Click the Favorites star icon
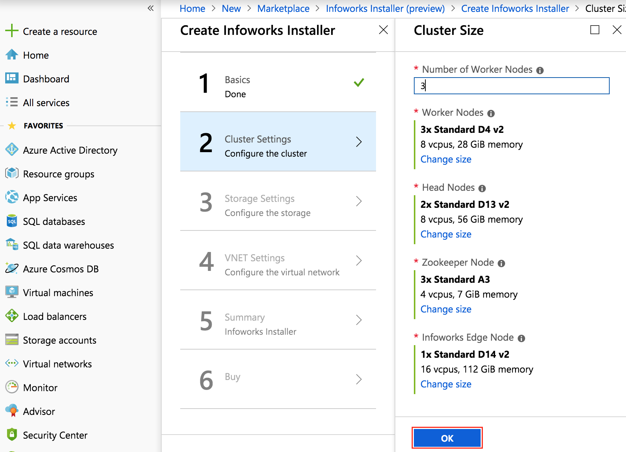This screenshot has height=452, width=626. pos(12,126)
